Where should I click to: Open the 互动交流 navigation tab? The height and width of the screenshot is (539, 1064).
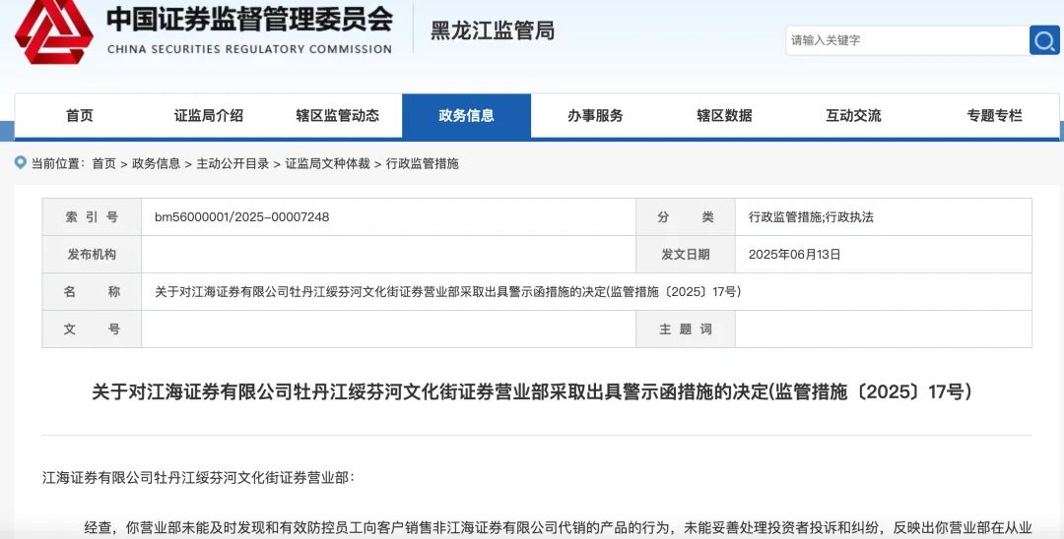click(853, 116)
